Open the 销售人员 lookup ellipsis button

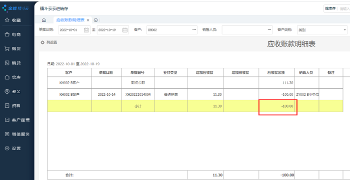pos(269,30)
